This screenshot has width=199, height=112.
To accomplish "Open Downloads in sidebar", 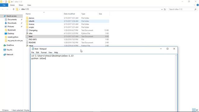I will [12, 23].
